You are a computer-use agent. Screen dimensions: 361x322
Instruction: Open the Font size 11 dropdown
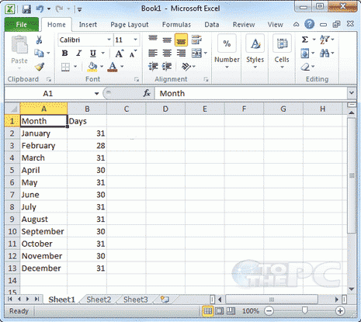click(x=135, y=40)
